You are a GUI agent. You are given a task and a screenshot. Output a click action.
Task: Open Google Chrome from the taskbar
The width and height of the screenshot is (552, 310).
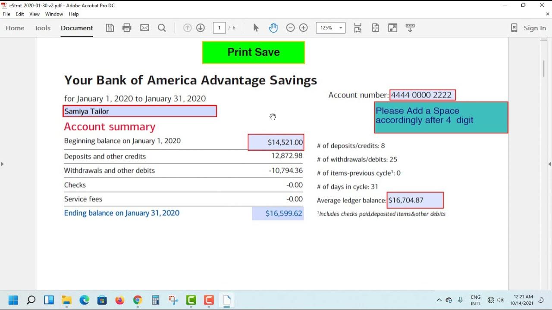pyautogui.click(x=138, y=300)
